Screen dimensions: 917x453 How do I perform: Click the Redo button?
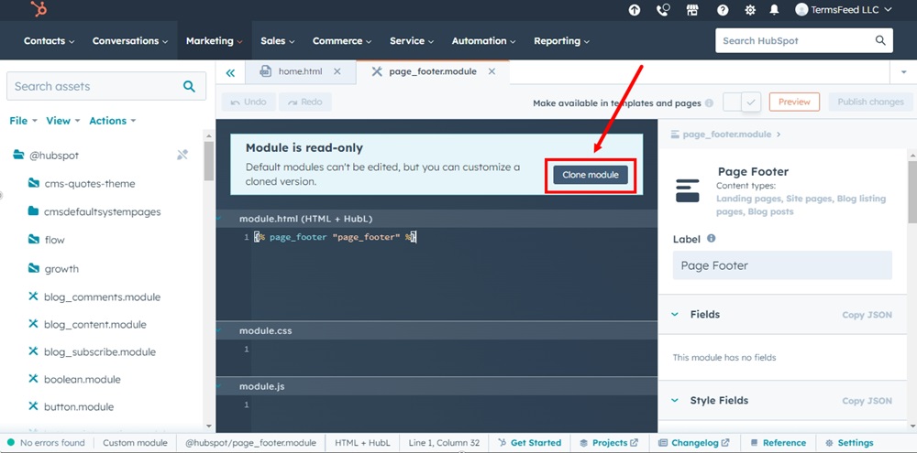pyautogui.click(x=305, y=102)
